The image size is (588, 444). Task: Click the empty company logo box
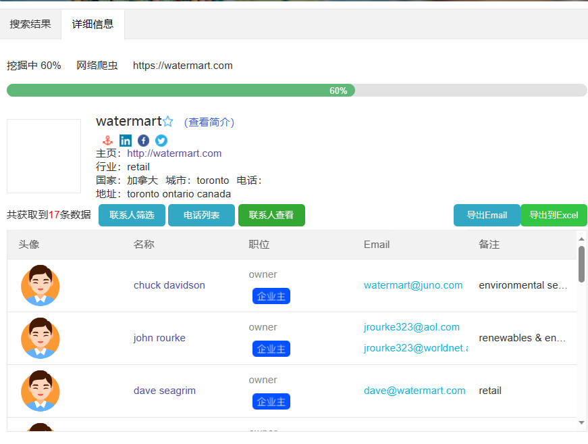(44, 156)
